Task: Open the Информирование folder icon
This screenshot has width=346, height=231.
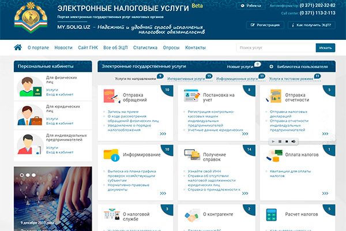Action: 111,155
